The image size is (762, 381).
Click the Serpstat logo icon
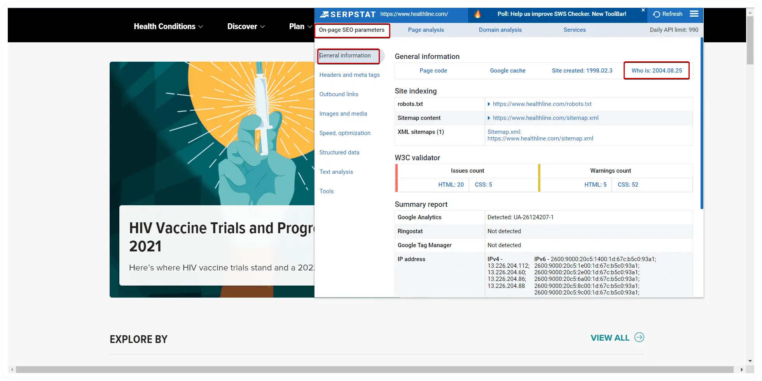point(323,14)
